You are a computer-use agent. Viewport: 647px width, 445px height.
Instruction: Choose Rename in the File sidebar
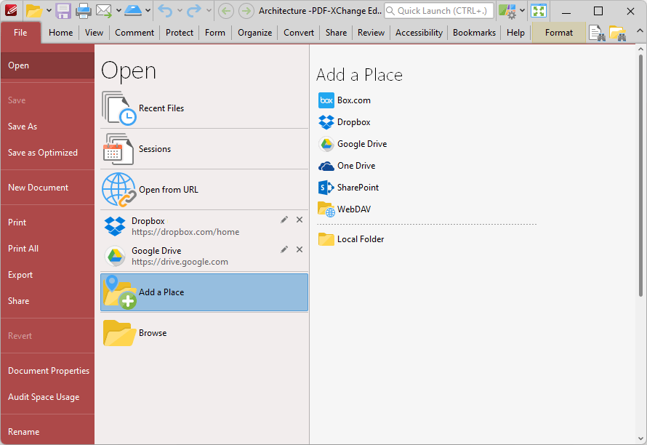[x=47, y=432]
